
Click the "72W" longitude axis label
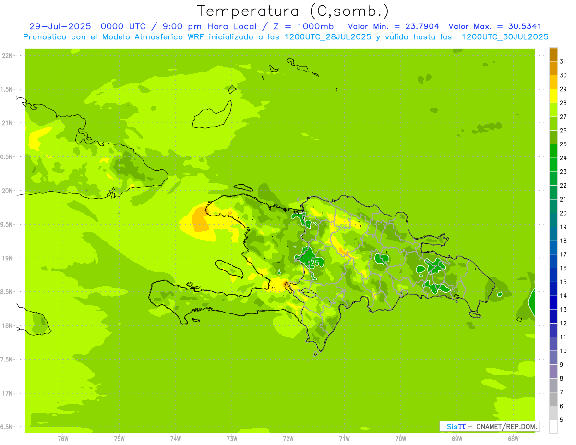288,438
